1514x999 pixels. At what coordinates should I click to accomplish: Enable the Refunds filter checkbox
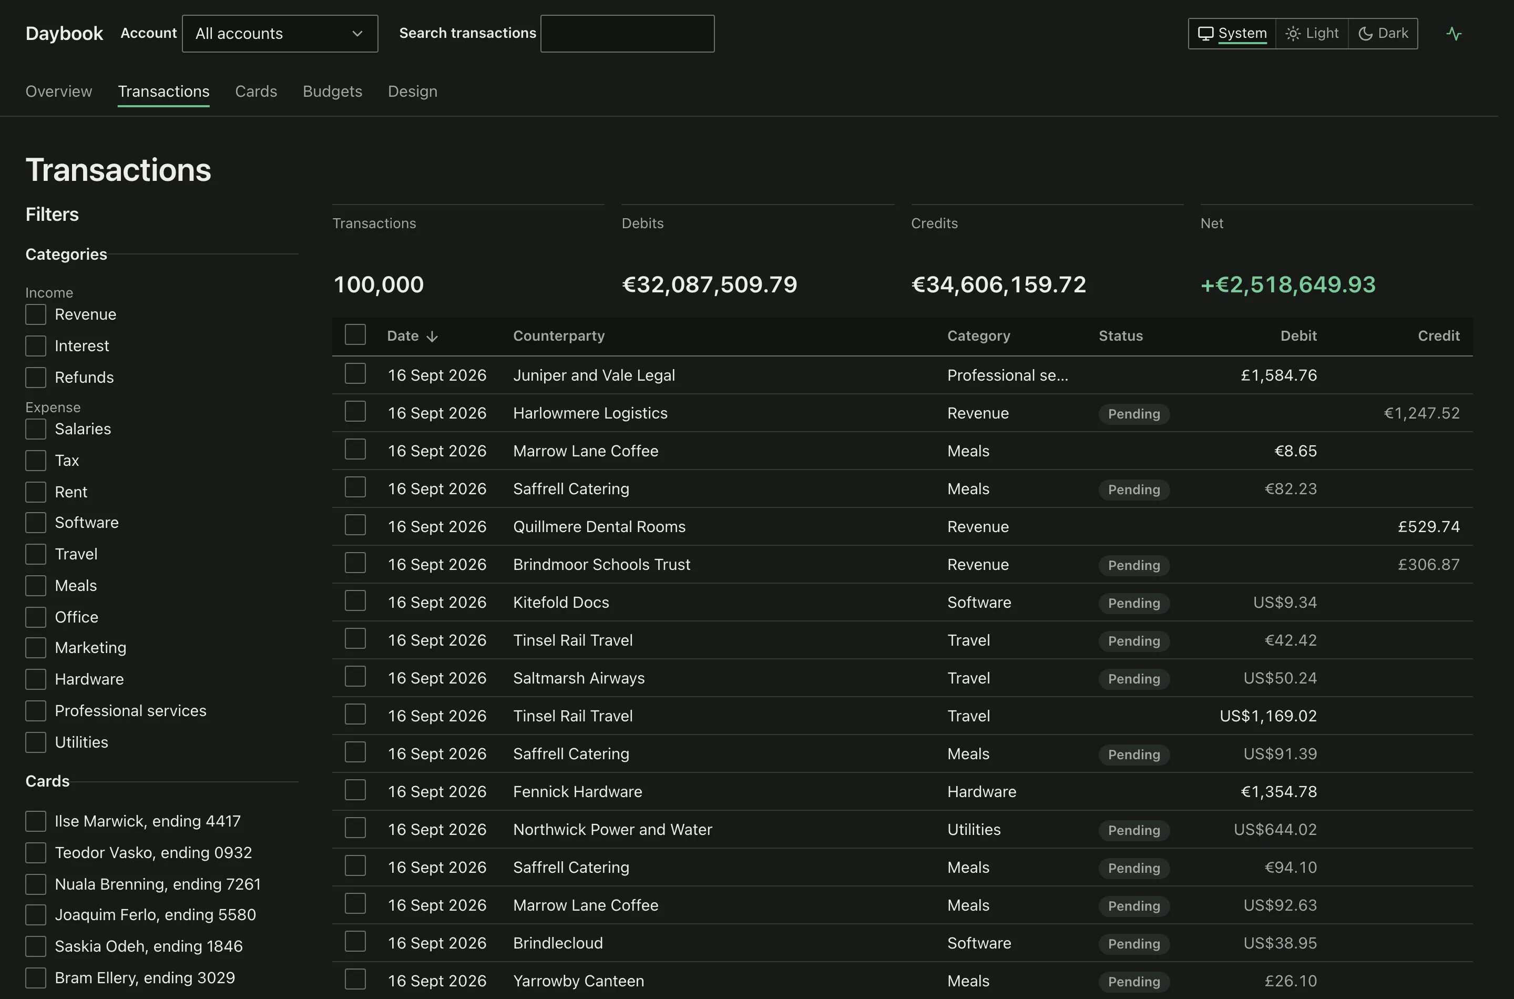(36, 377)
